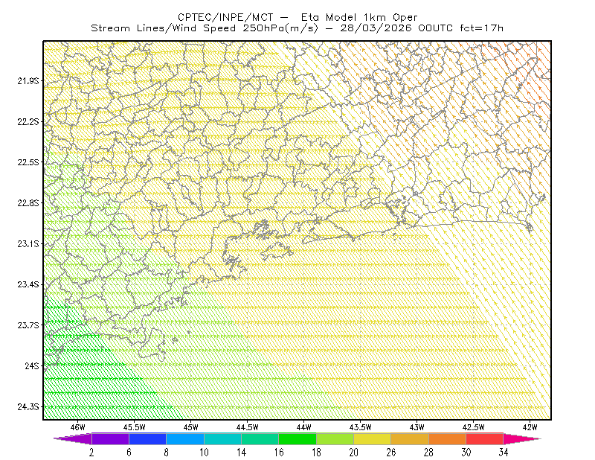Viewport: 595px width, 460px height.
Task: Click the dark blue legend color segment
Action: (x=147, y=438)
